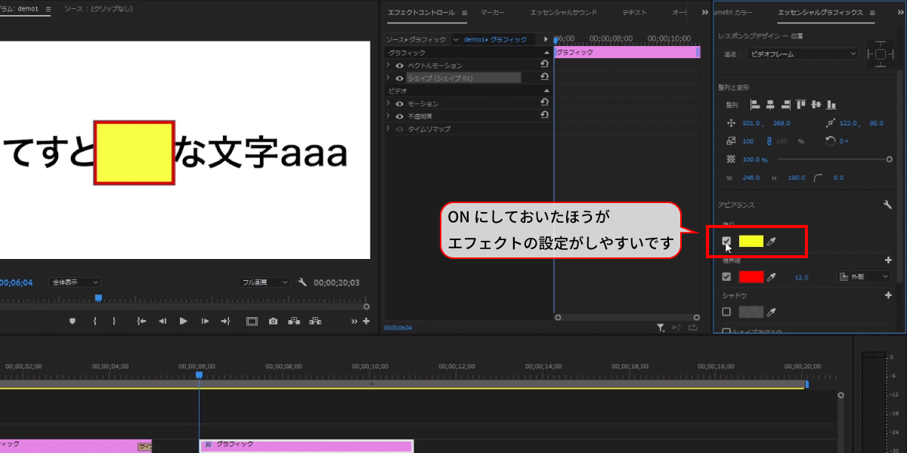
Task: Toggle the red stroke checkbox
Action: coord(727,277)
